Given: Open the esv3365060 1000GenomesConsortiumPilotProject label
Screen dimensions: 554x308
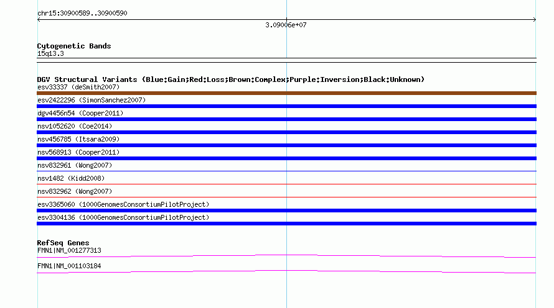Looking at the screenshot, I should tap(123, 204).
